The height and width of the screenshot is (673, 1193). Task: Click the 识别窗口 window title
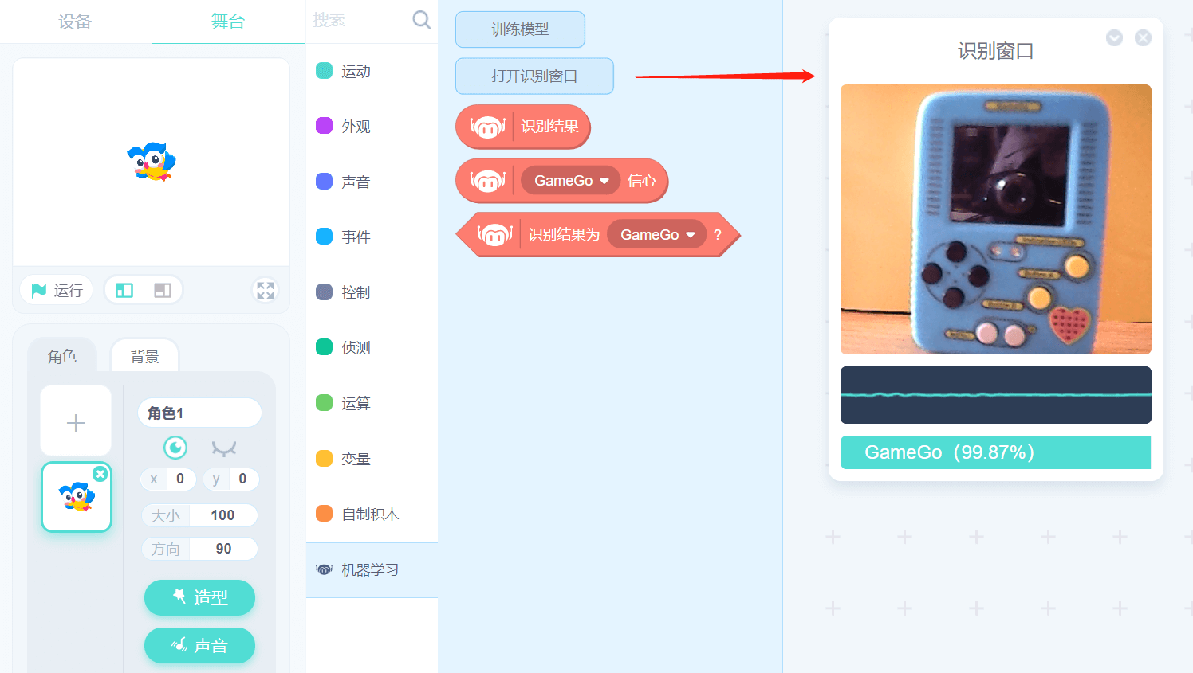tap(995, 51)
